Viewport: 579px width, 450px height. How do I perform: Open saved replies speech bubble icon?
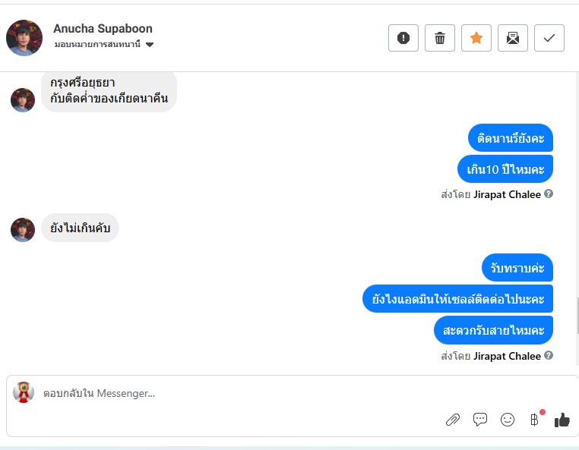[x=480, y=420]
